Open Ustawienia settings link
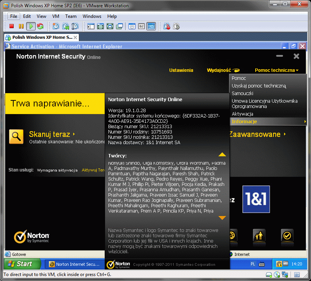 point(181,70)
